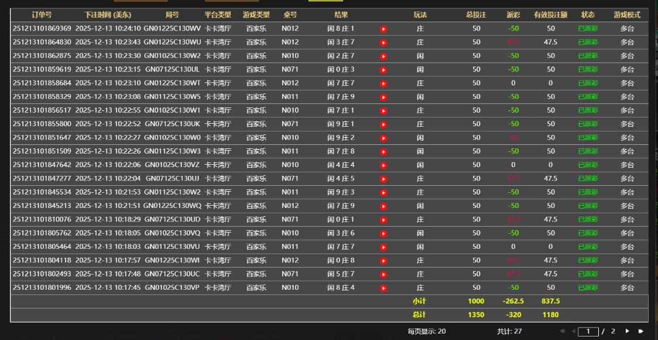
Task: Go to the next page of records
Action: tap(628, 331)
